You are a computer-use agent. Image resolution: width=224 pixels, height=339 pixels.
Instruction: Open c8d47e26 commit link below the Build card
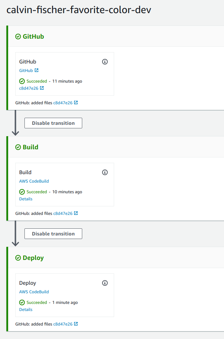63,213
